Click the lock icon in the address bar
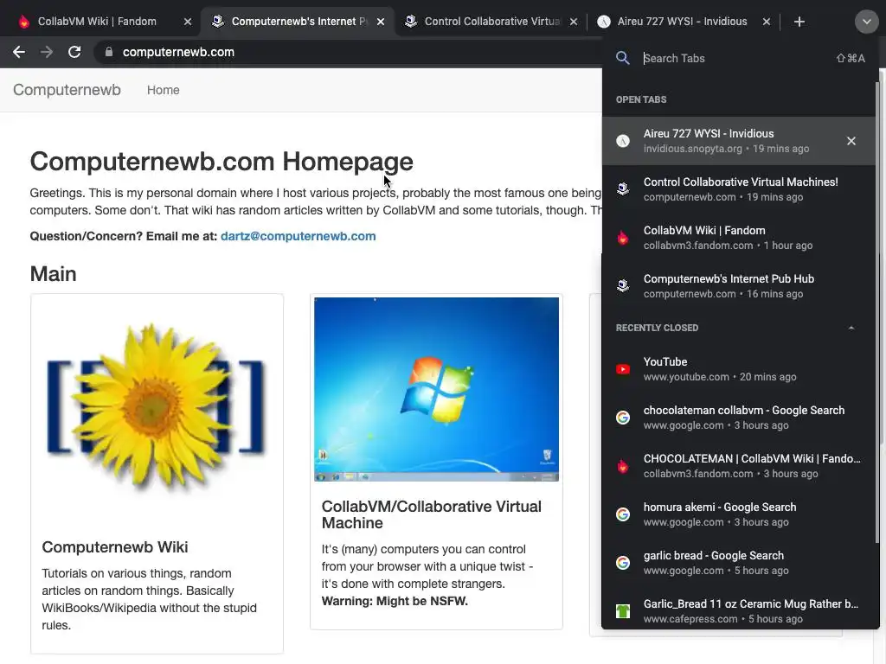Viewport: 886px width, 664px height. click(109, 52)
